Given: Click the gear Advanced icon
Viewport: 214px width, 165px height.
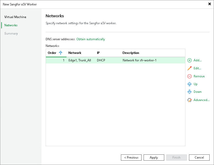Looking at the screenshot, I should point(190,100).
